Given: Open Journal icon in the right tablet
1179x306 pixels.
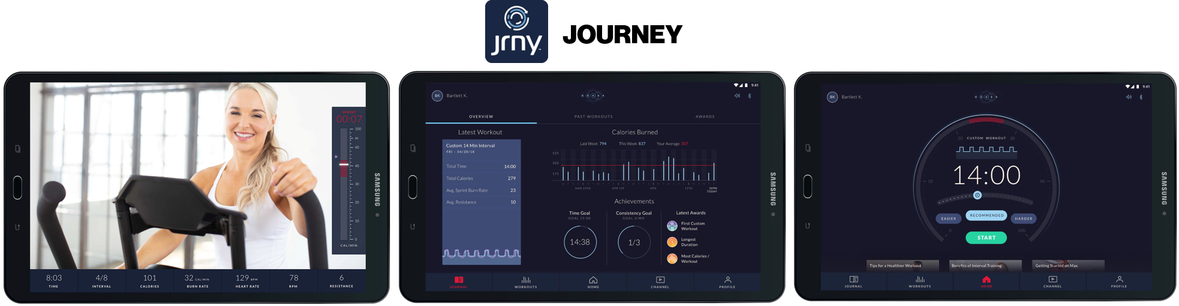Looking at the screenshot, I should click(853, 281).
